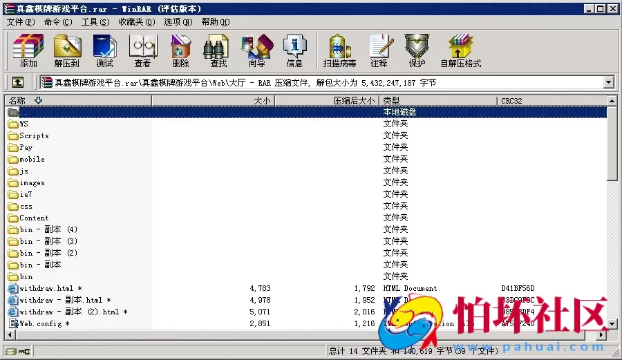Viewport: 622px width, 360px height.
Task: Click the size value 4,783
Action: click(261, 288)
